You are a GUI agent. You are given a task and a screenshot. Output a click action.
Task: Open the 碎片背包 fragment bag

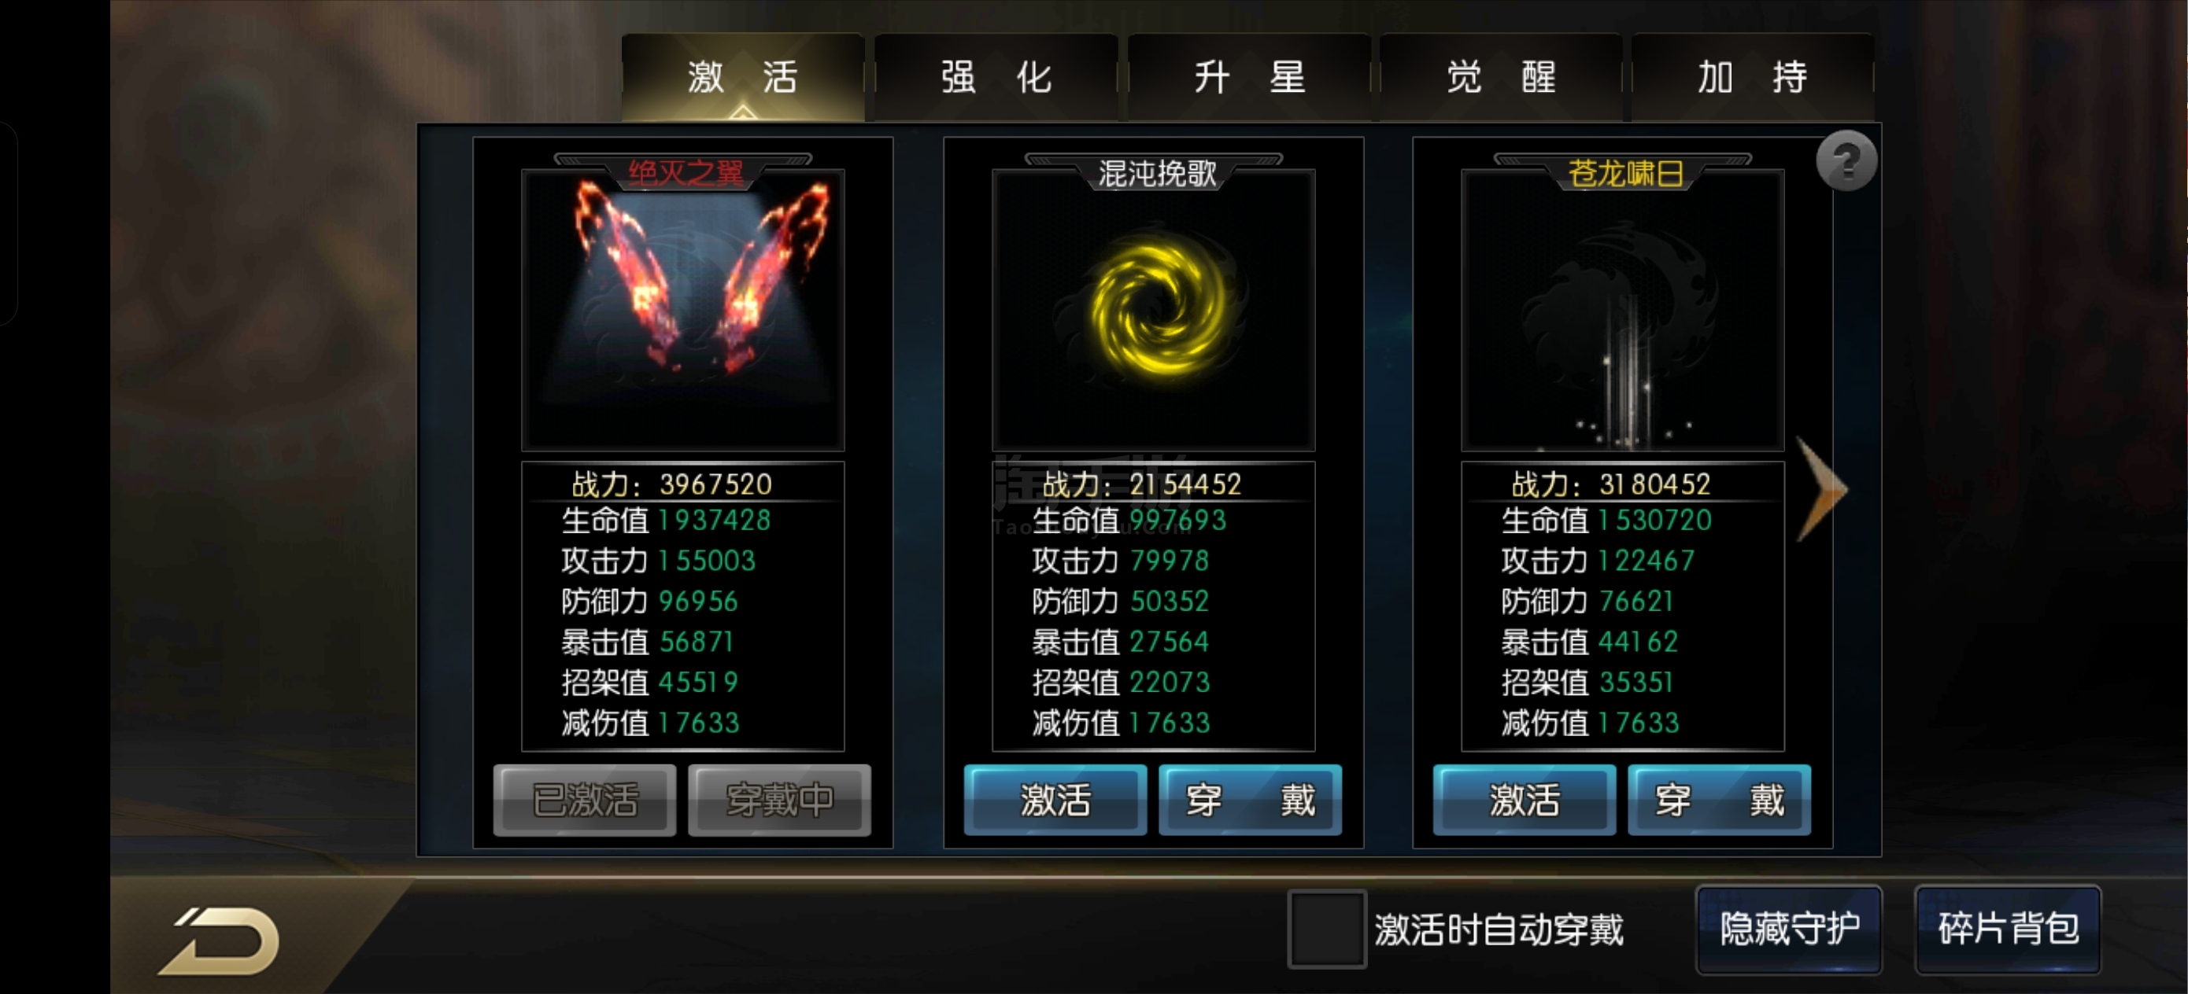coord(2008,929)
